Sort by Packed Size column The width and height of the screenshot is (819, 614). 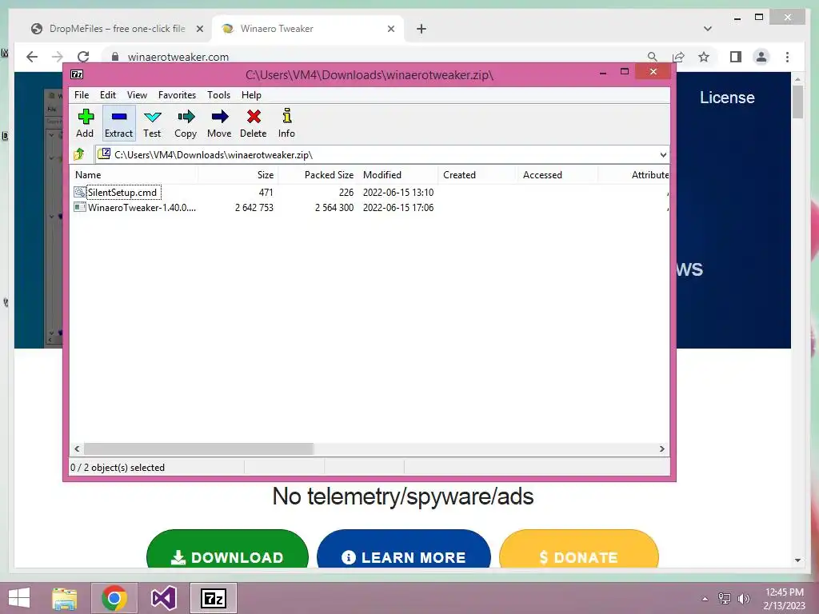pyautogui.click(x=318, y=175)
